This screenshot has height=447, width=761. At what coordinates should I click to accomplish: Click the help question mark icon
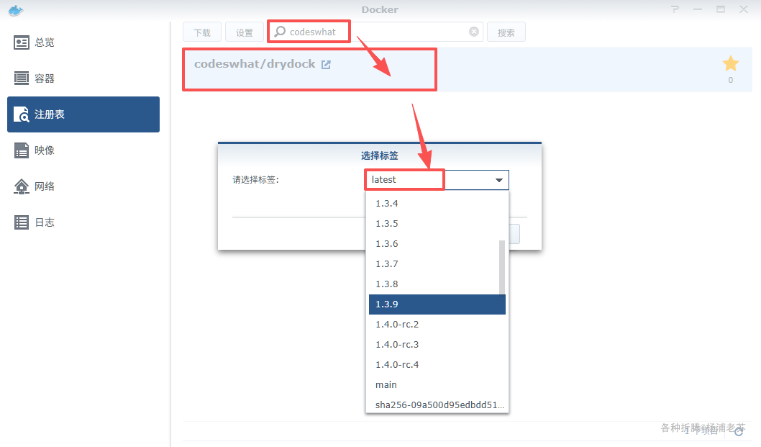pyautogui.click(x=675, y=9)
